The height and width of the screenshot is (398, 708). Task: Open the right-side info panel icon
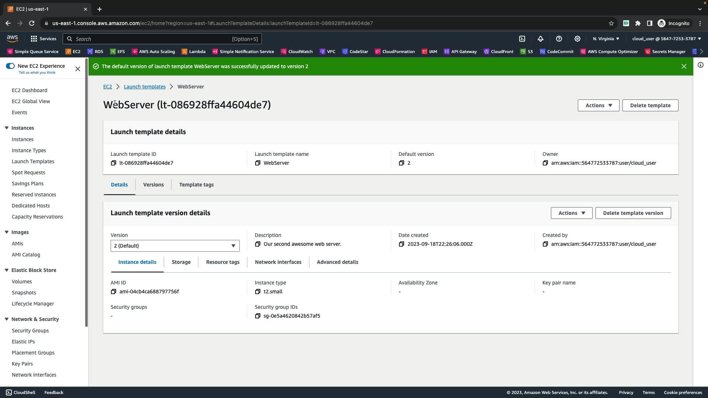701,65
